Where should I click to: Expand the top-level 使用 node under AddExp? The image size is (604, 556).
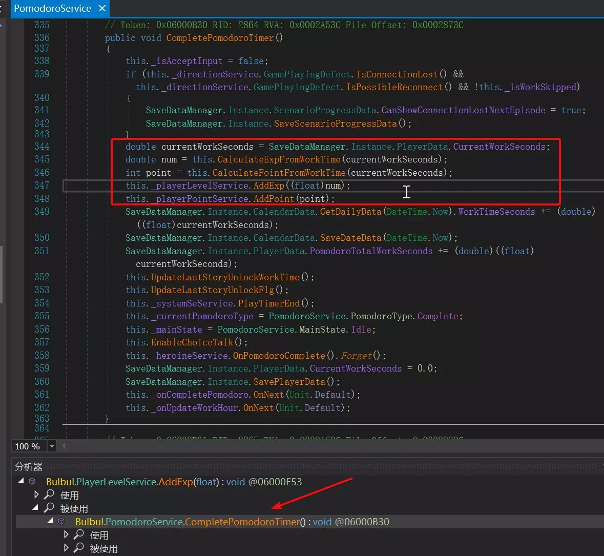click(x=36, y=495)
